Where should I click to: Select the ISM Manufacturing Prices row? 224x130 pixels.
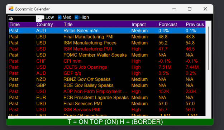click(x=107, y=43)
